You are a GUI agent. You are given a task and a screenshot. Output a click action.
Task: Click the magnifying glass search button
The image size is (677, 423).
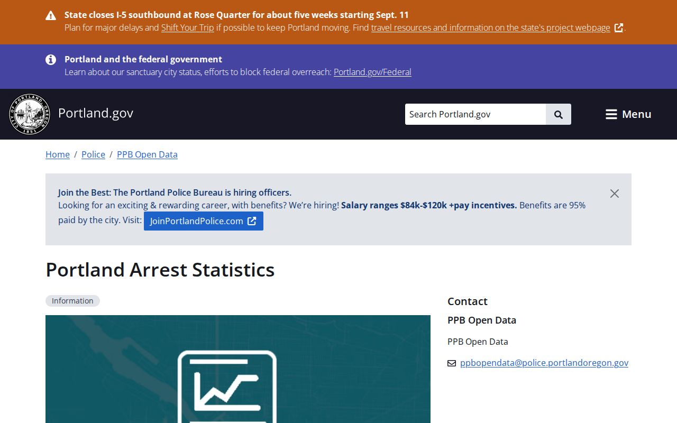tap(559, 114)
